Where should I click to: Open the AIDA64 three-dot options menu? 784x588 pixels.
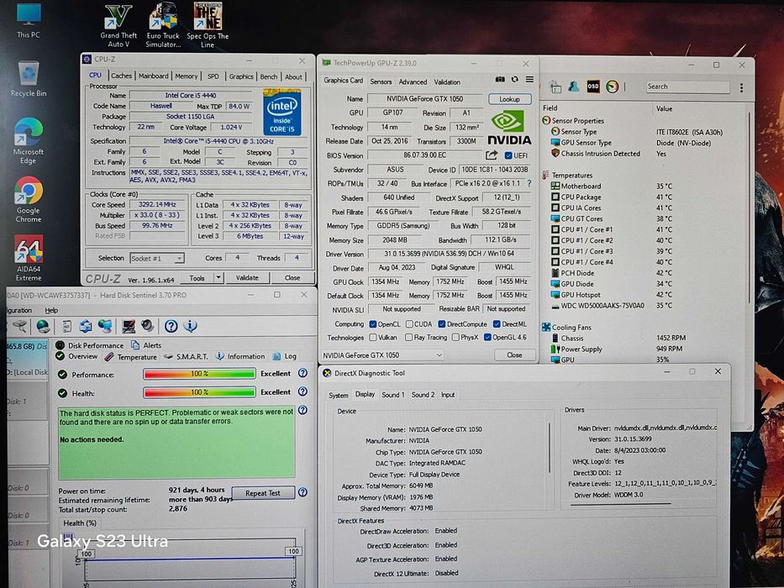(741, 87)
